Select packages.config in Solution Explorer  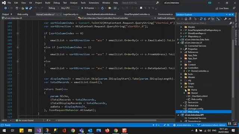(195, 109)
